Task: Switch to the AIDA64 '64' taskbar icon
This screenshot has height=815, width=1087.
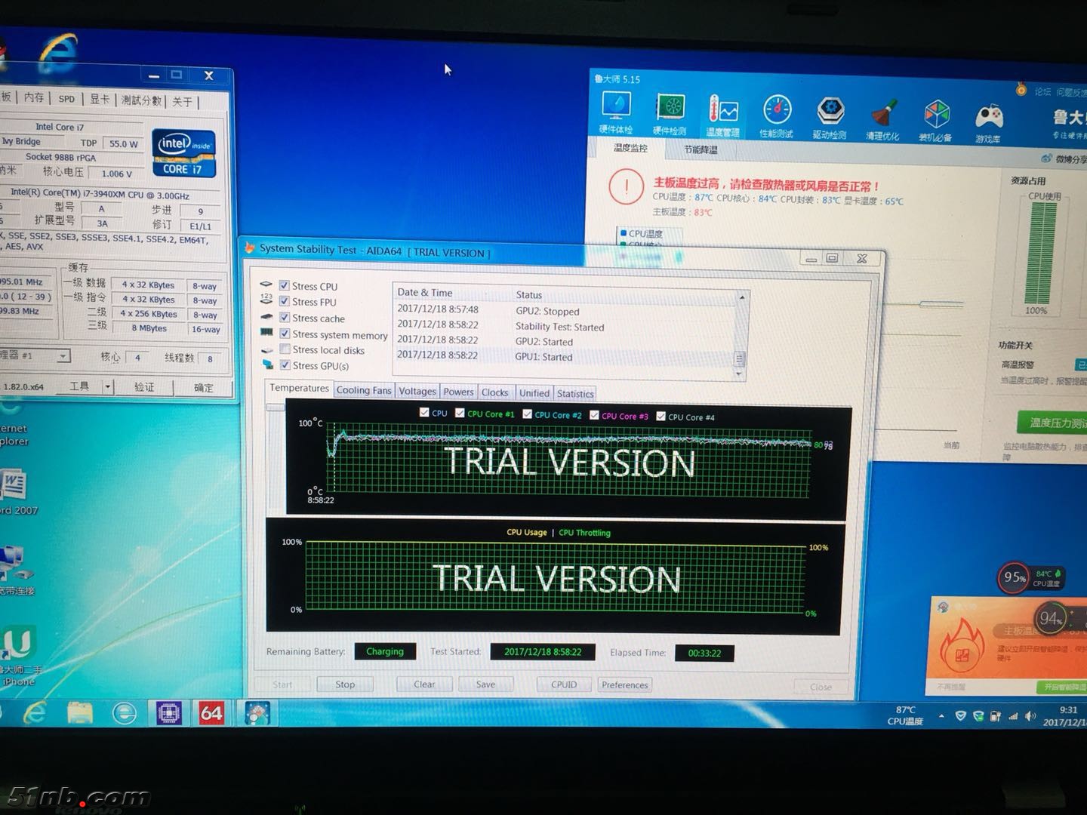Action: pos(211,713)
